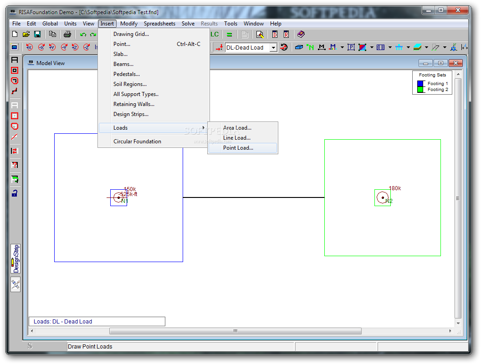Toggle the blue rendered slab view icon
Viewport: 481px width, 364px height.
(x=299, y=47)
